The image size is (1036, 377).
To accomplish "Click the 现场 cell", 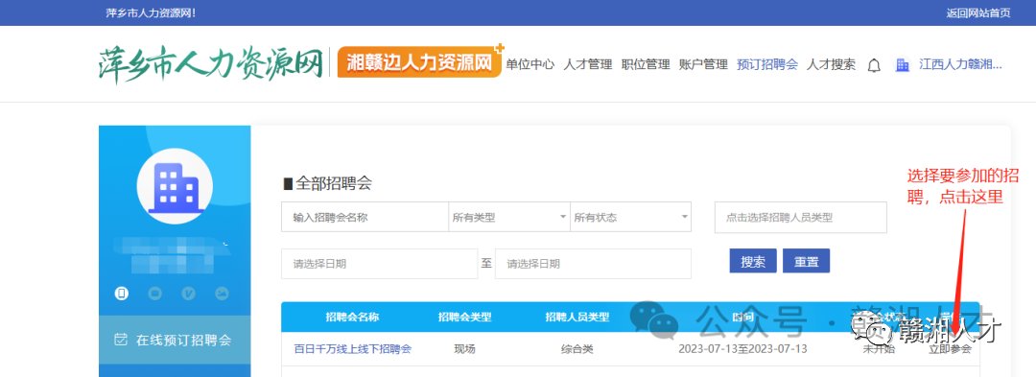I will tap(464, 348).
